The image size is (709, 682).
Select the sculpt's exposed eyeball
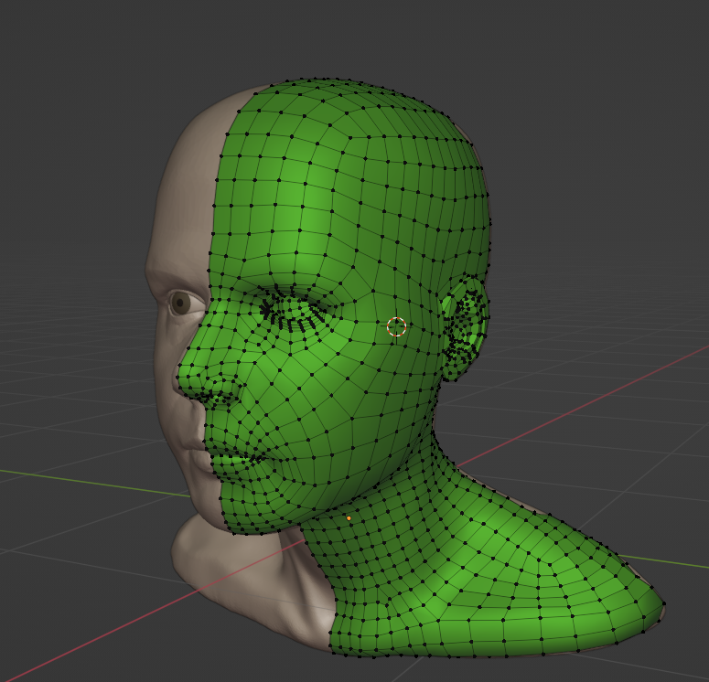pyautogui.click(x=181, y=303)
